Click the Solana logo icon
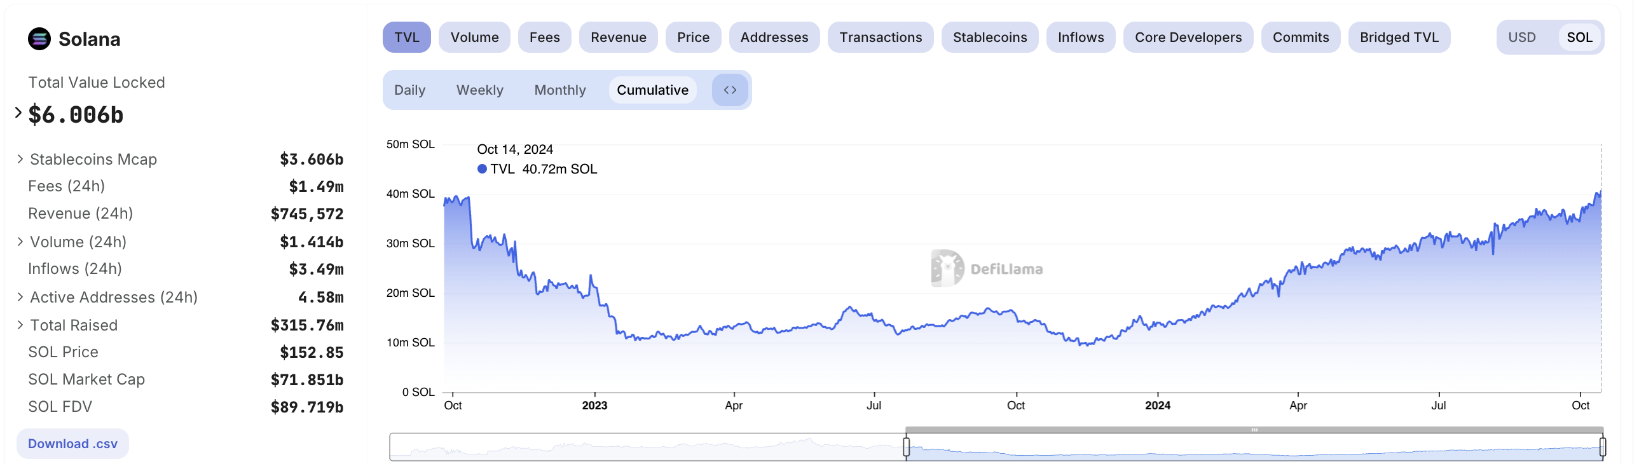This screenshot has width=1639, height=464. pyautogui.click(x=39, y=39)
